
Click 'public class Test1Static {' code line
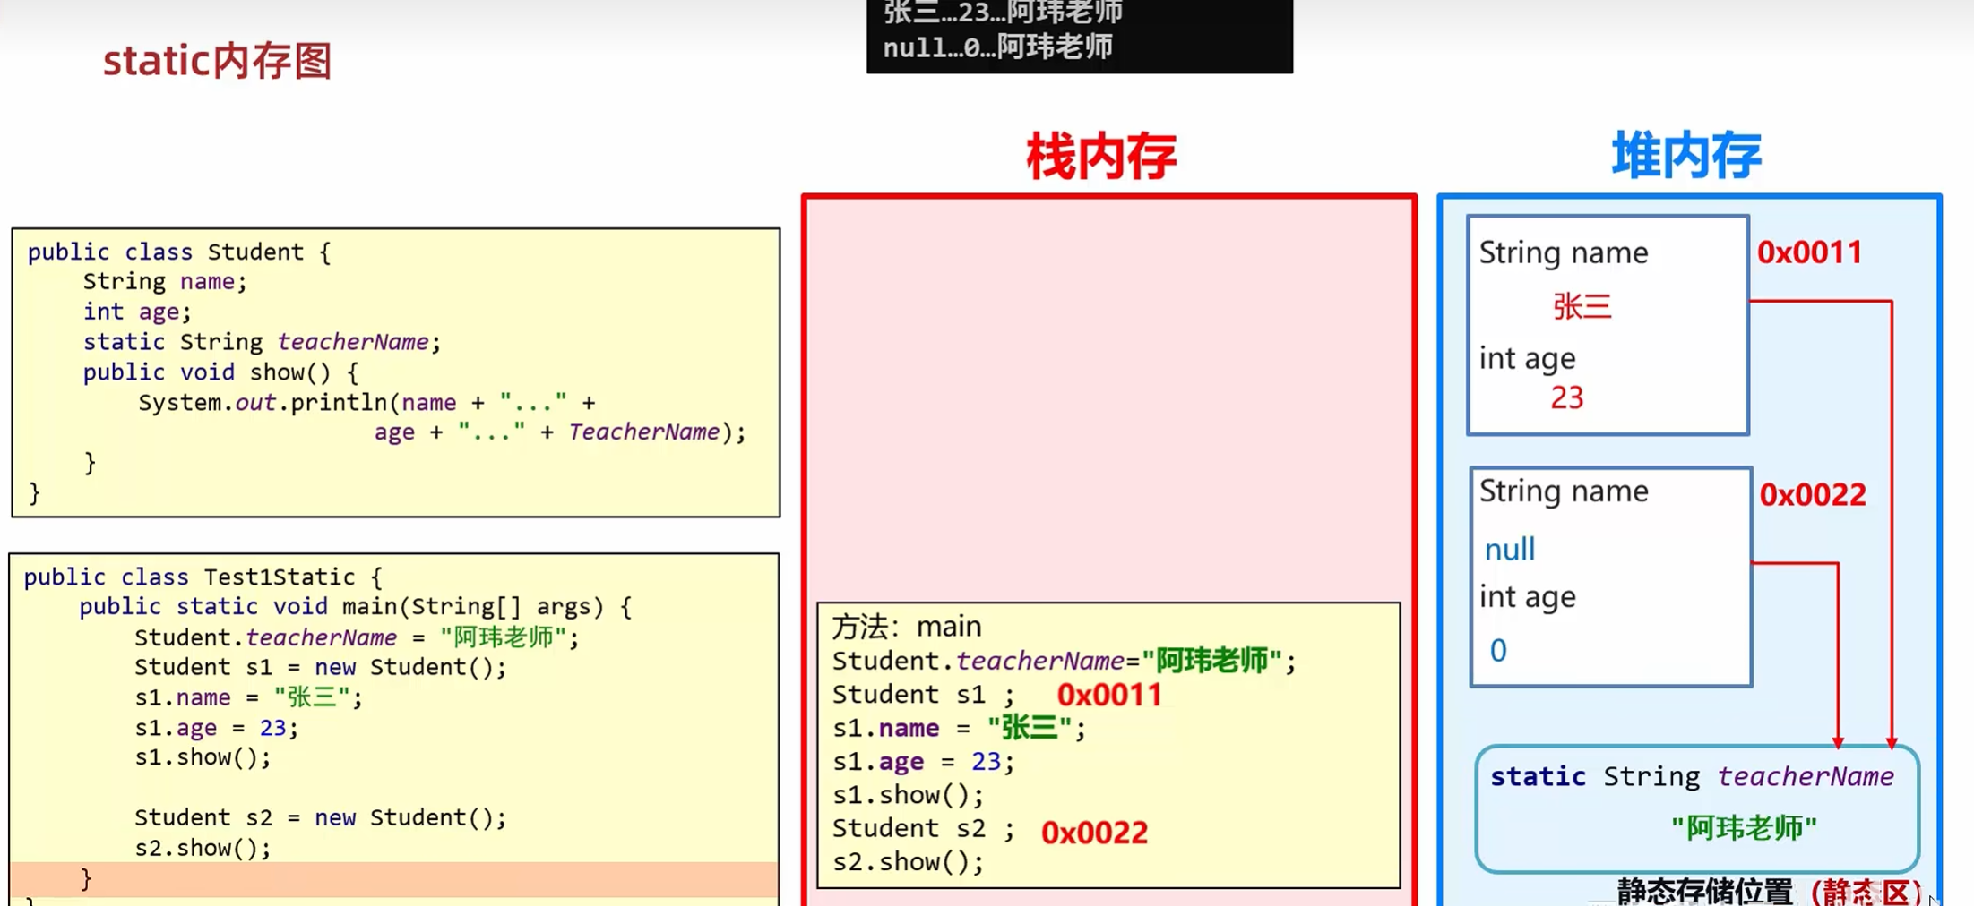coord(203,577)
